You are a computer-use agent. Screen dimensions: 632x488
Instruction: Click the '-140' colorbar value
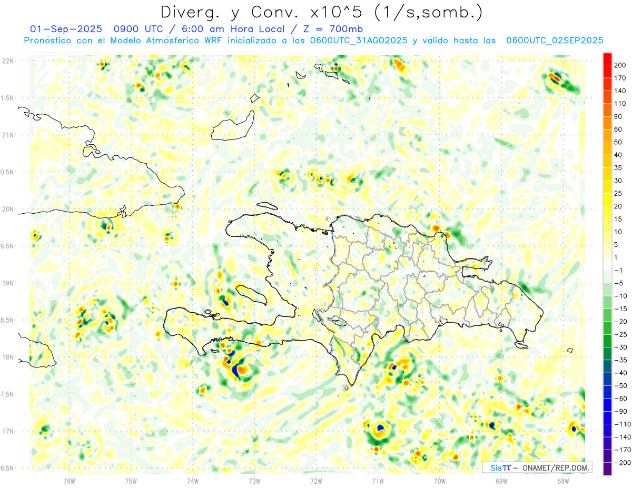622,437
